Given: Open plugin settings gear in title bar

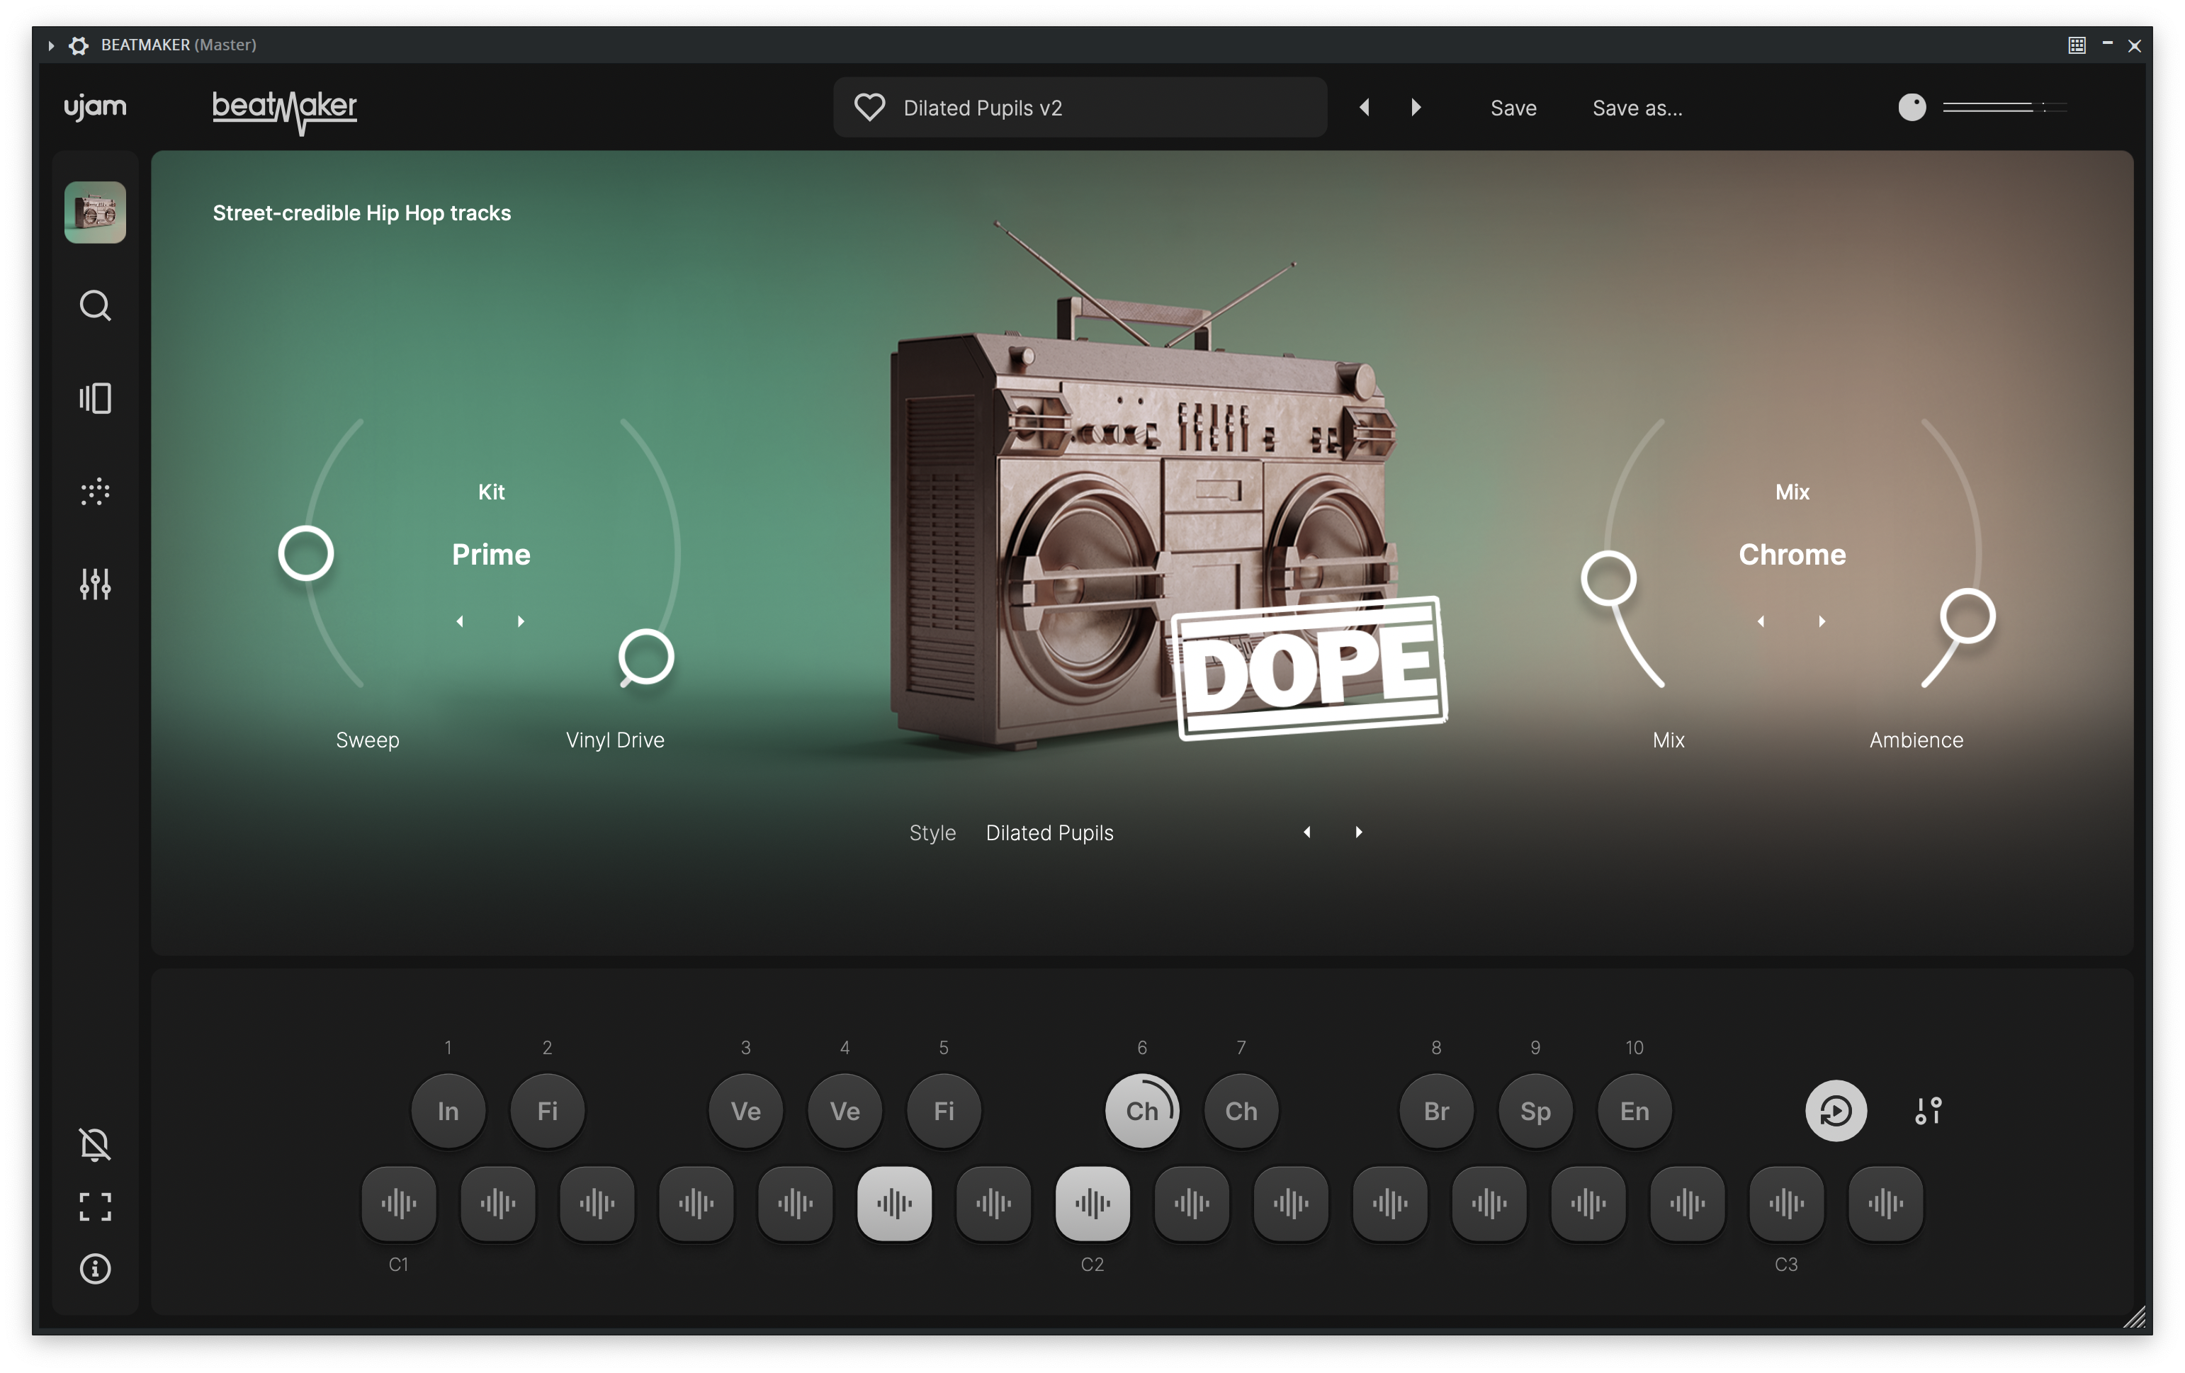Looking at the screenshot, I should (x=79, y=45).
